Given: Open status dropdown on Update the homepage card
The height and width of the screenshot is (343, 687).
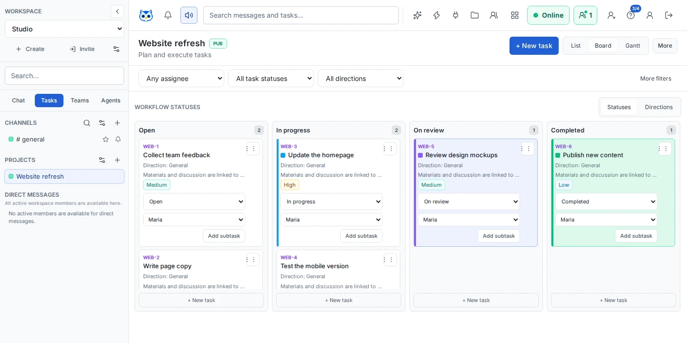Looking at the screenshot, I should point(332,202).
